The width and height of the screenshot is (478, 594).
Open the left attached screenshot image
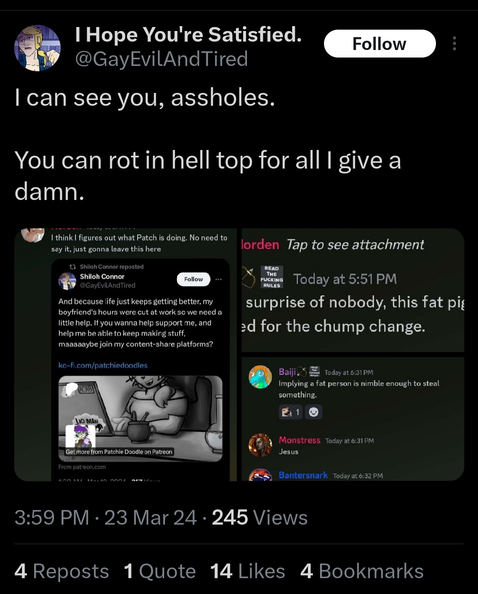[x=125, y=354]
